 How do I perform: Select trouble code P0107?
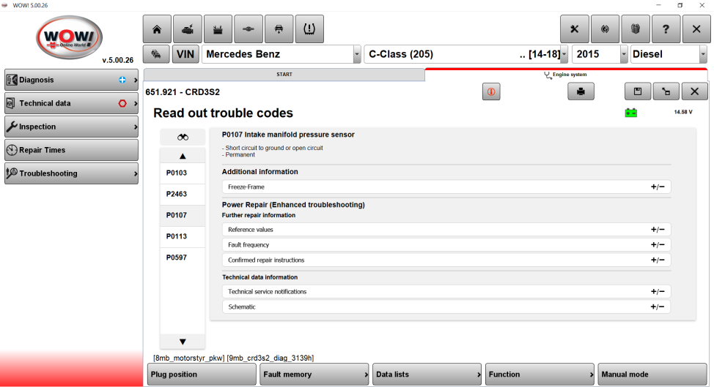coord(183,215)
